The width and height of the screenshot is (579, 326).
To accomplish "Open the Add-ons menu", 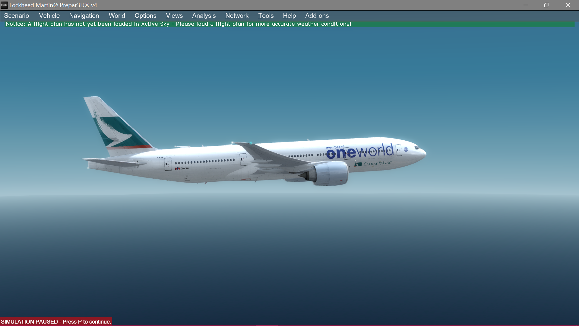I will (x=317, y=16).
